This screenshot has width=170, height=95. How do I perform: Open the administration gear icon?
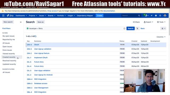pyautogui.click(x=160, y=16)
